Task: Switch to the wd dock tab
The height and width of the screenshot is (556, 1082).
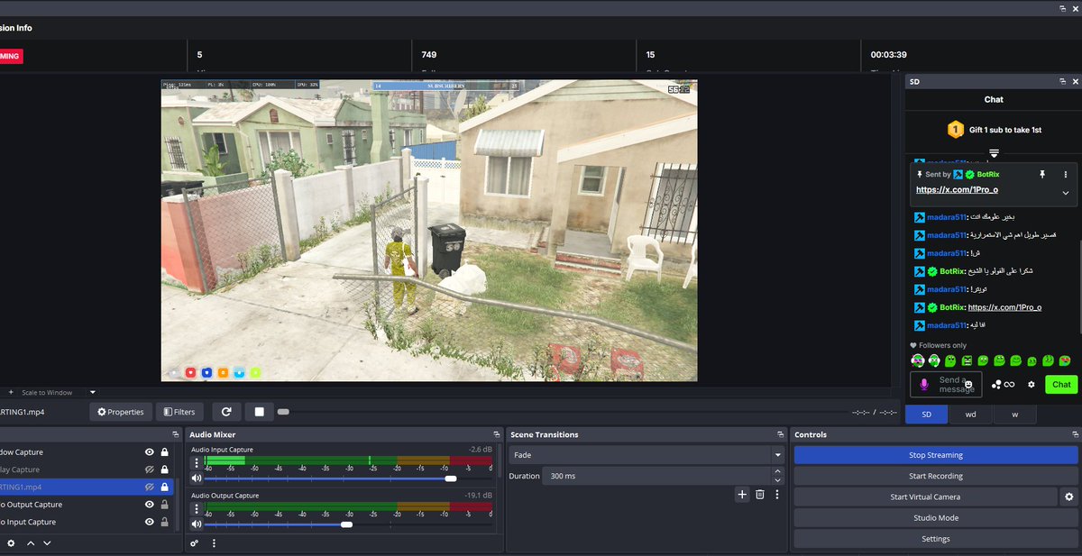Action: 970,415
